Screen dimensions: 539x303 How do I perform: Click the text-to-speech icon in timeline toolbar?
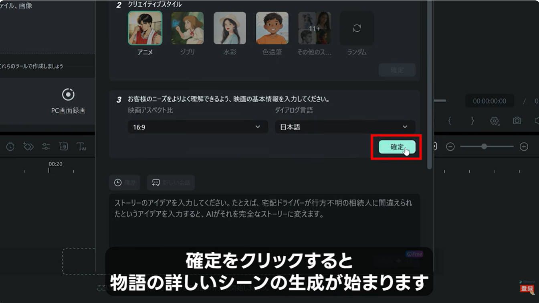[64, 147]
